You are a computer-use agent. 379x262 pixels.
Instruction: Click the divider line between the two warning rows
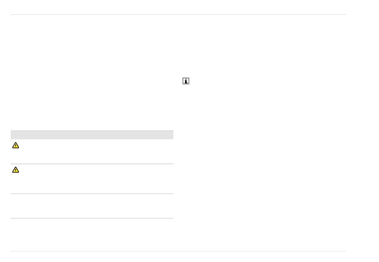(92, 164)
